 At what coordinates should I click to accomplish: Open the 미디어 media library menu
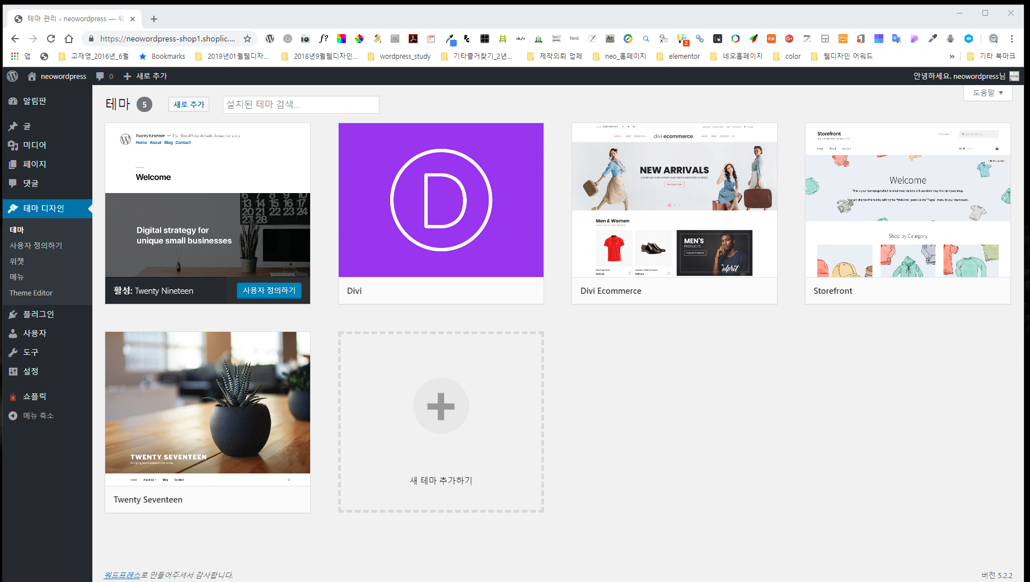pyautogui.click(x=34, y=145)
